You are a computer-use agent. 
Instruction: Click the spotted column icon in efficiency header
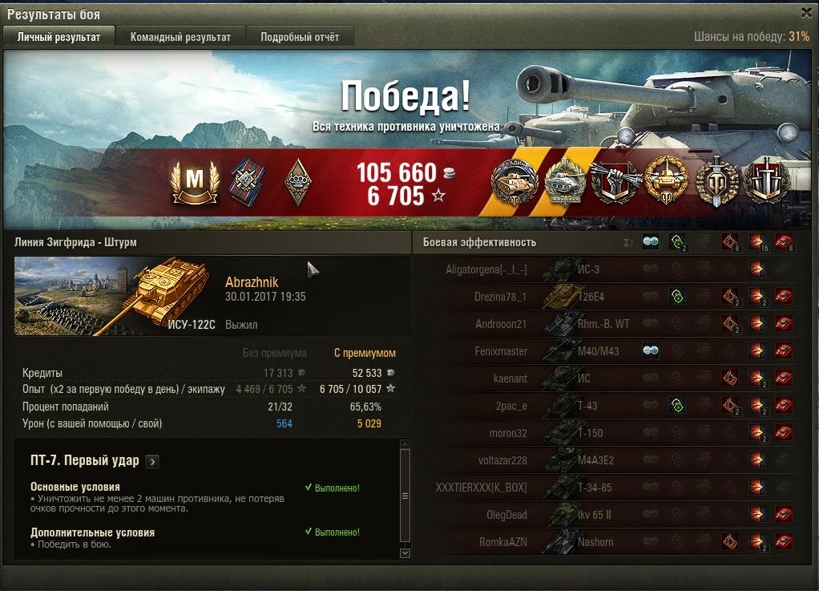click(x=650, y=242)
